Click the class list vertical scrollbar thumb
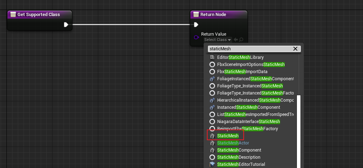 point(299,132)
